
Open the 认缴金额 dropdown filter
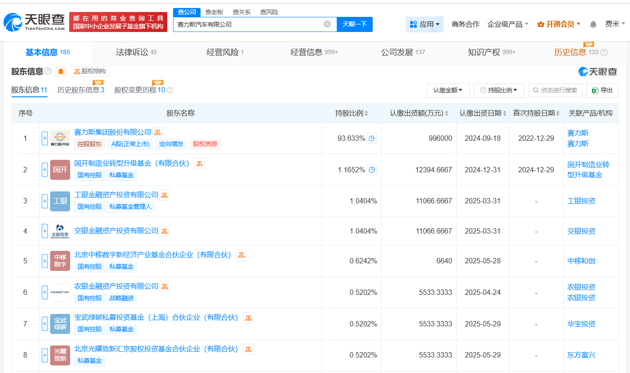click(448, 90)
